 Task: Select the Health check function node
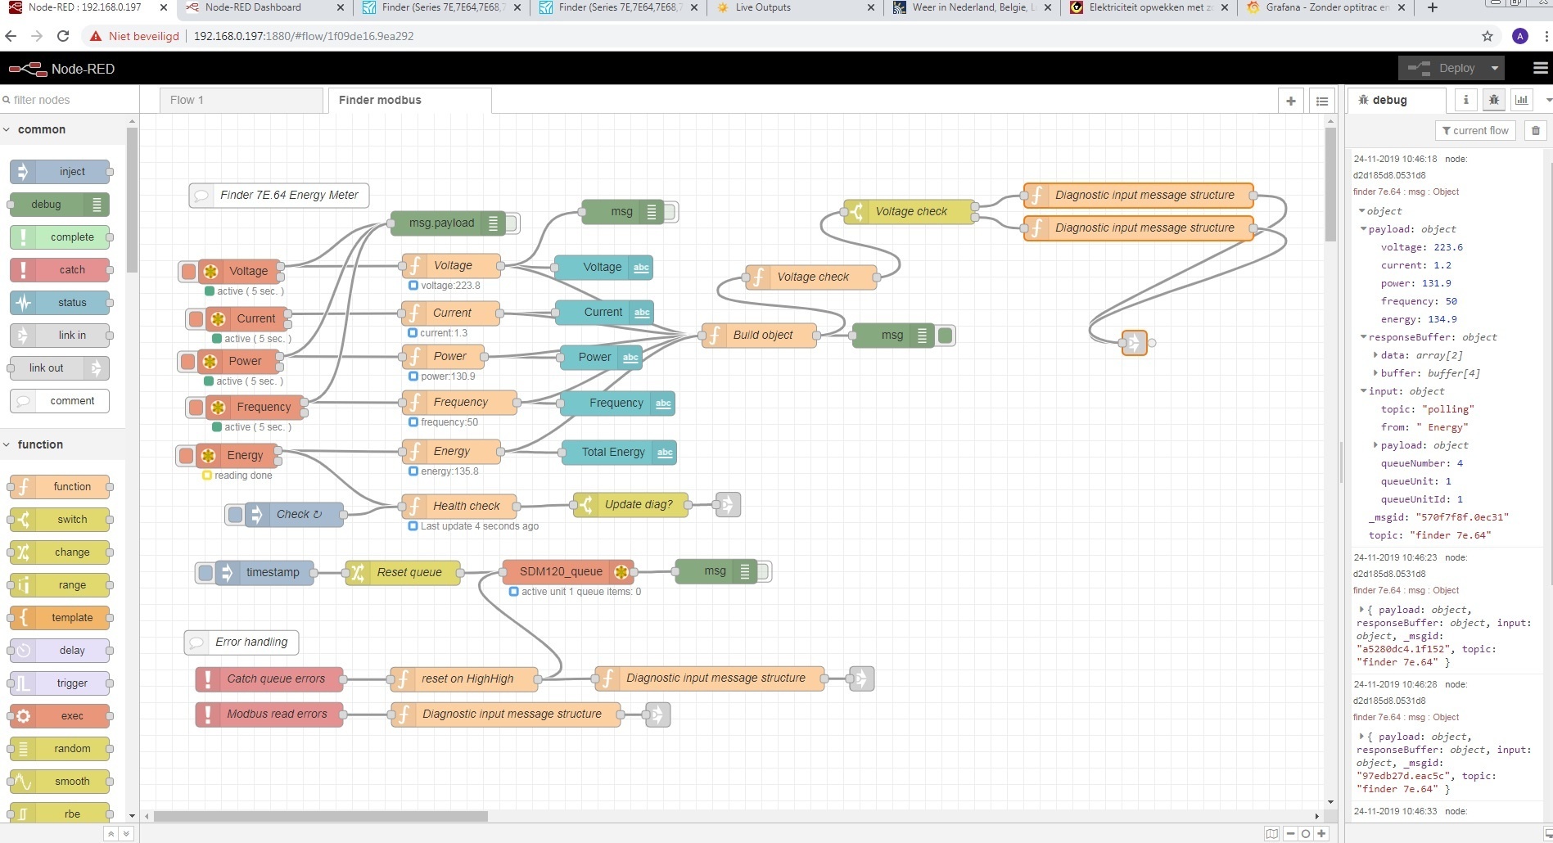point(459,506)
